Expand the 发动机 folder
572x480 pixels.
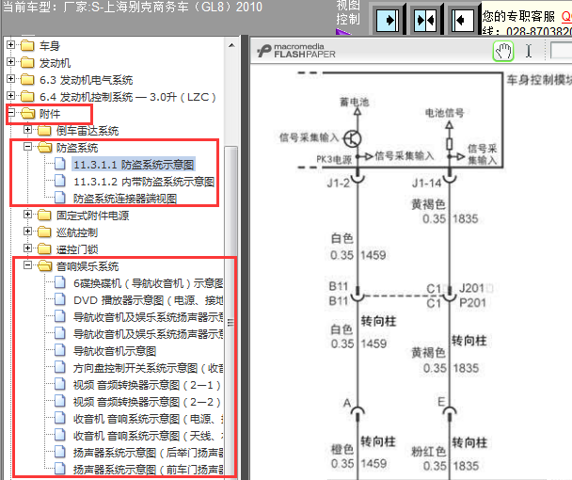coord(10,62)
